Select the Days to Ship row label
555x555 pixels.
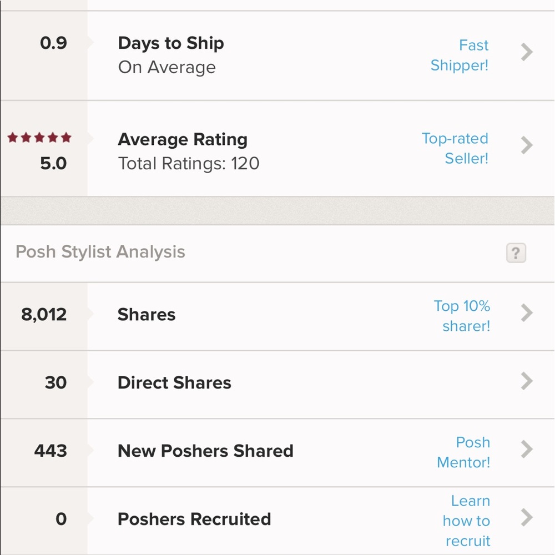pos(171,43)
